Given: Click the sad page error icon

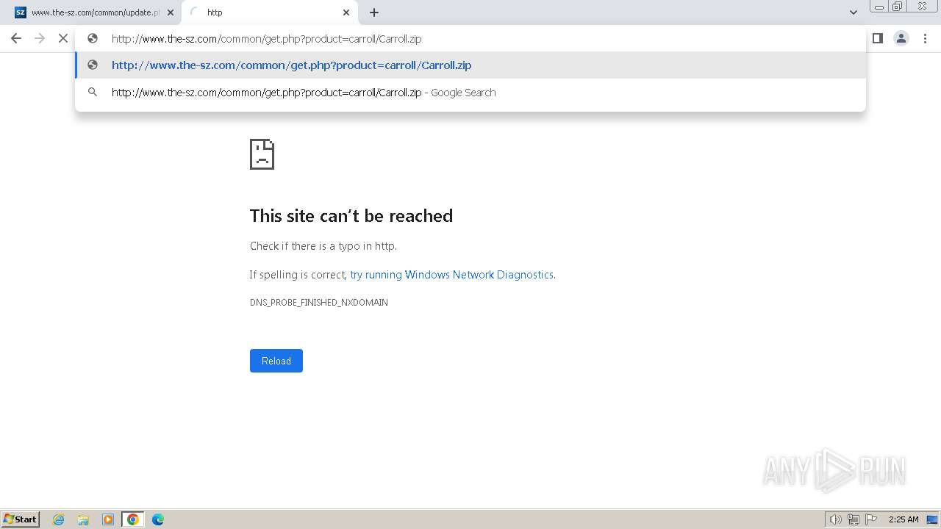Looking at the screenshot, I should pyautogui.click(x=262, y=154).
